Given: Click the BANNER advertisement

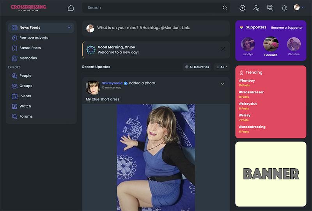Looking at the screenshot, I should [271, 174].
